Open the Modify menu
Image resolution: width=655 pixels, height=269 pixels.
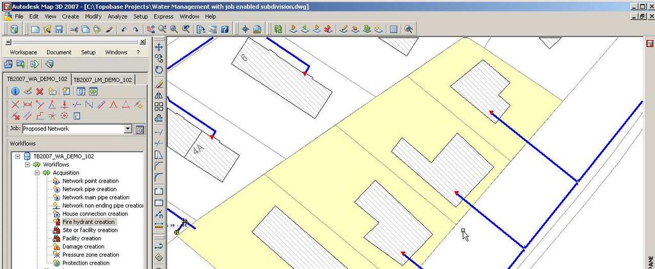tap(93, 17)
